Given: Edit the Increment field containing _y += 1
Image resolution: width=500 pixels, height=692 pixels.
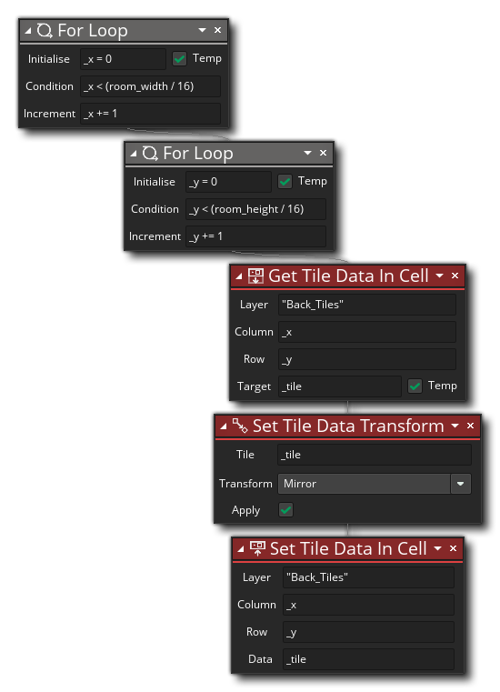Looking at the screenshot, I should 256,236.
